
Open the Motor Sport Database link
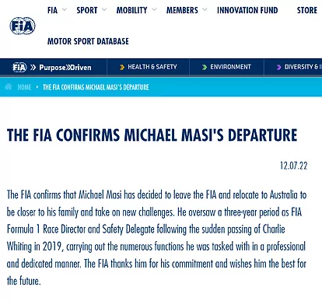click(88, 41)
